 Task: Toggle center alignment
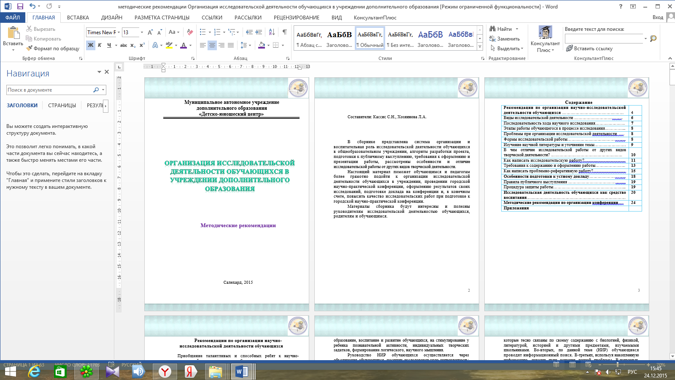(x=212, y=45)
